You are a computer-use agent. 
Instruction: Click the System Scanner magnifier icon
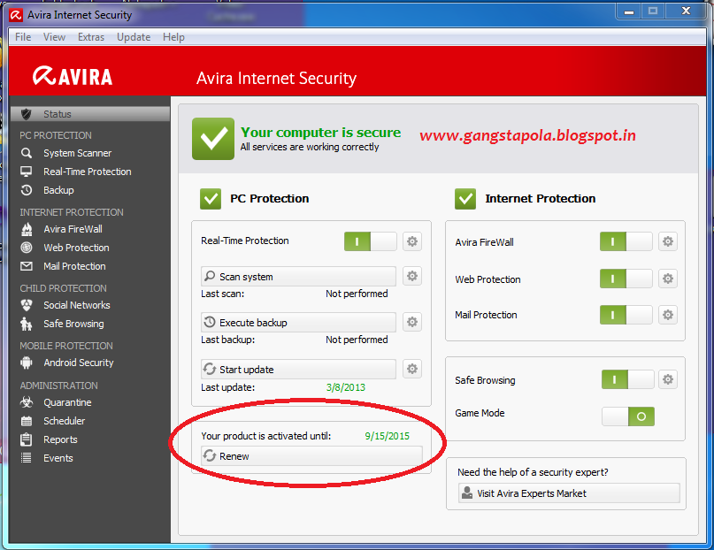point(27,153)
